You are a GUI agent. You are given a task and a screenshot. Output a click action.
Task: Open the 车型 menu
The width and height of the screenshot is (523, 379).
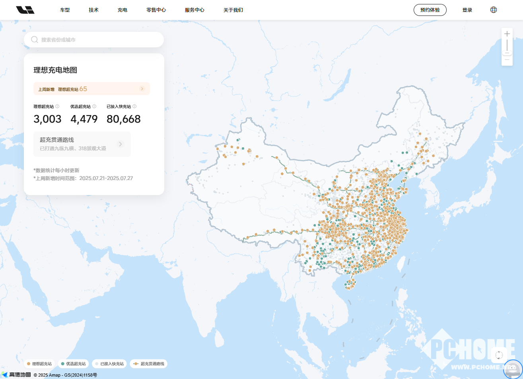point(65,10)
